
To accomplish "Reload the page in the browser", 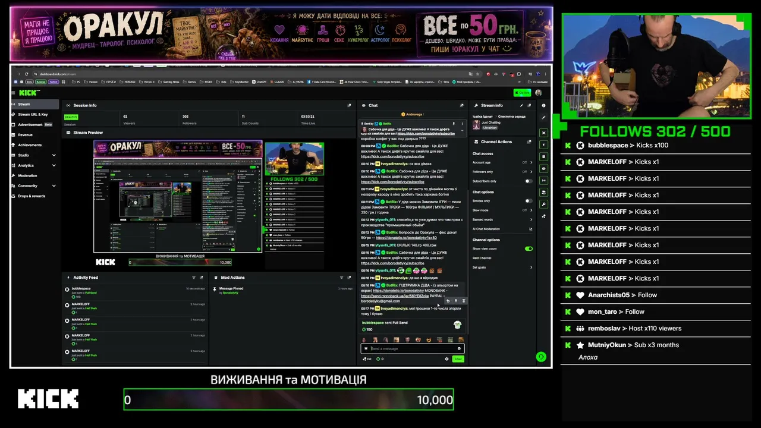I will coord(27,74).
